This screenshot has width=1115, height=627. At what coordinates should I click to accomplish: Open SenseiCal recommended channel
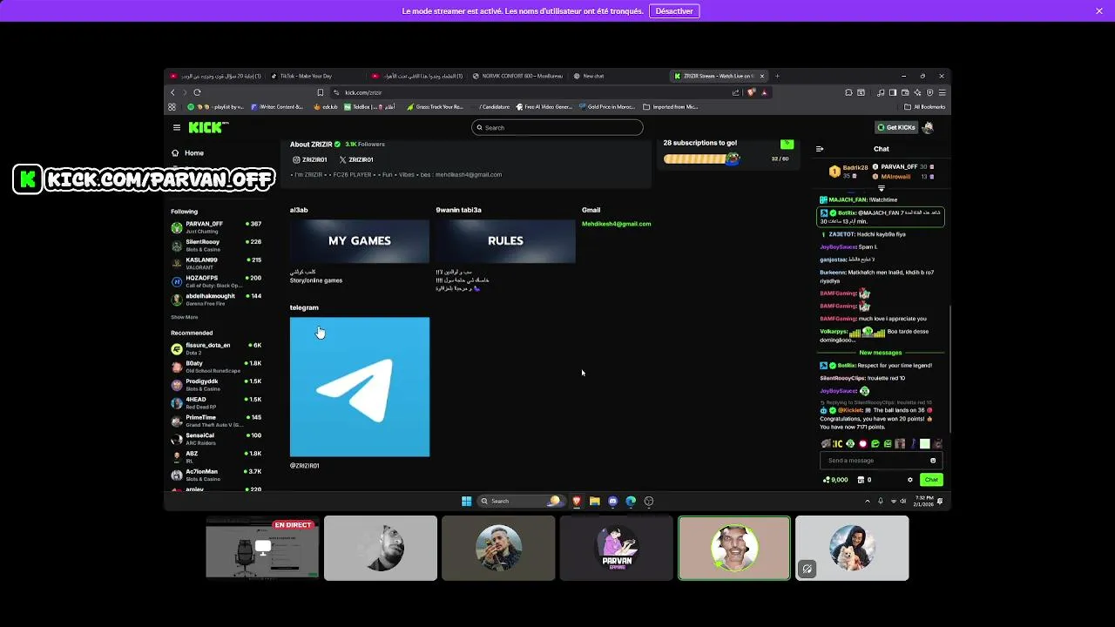[216, 439]
